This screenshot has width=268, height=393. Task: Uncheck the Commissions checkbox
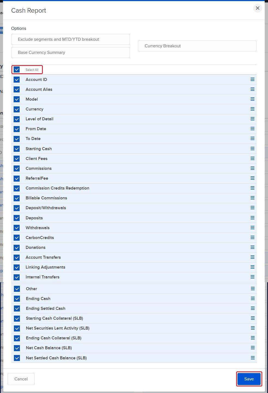(17, 168)
